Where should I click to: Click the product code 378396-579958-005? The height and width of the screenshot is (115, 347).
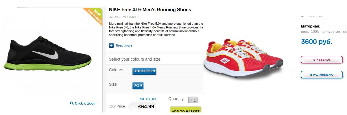[123, 17]
